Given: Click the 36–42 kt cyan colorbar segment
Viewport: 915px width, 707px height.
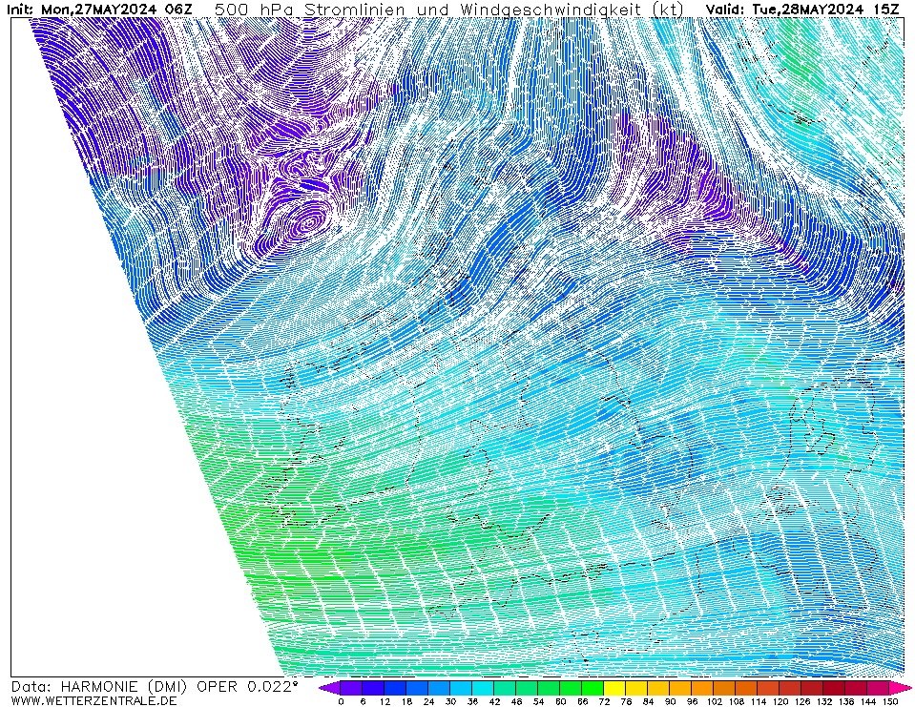Looking at the screenshot, I should click(x=483, y=688).
